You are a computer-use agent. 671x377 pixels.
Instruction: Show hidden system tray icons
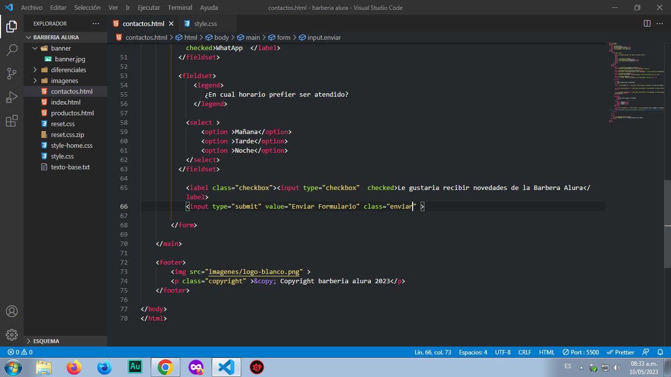[581, 368]
